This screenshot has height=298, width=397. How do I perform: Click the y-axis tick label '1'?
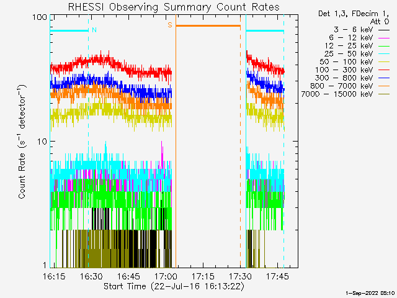45,265
